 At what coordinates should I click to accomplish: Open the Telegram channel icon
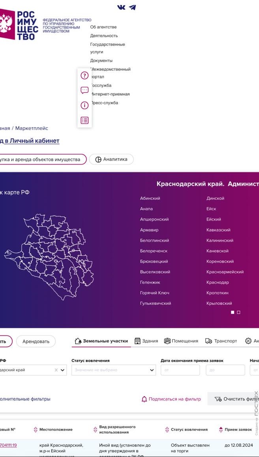132,7
